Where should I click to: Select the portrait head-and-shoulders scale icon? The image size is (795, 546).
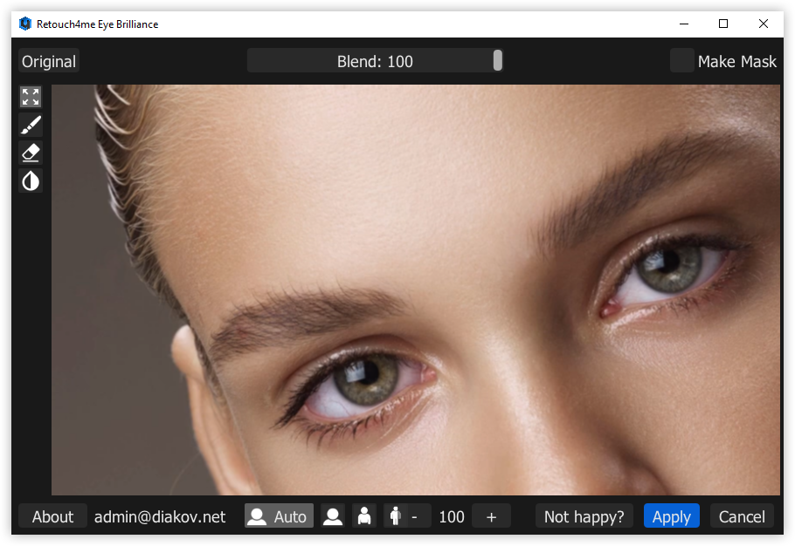coord(333,516)
